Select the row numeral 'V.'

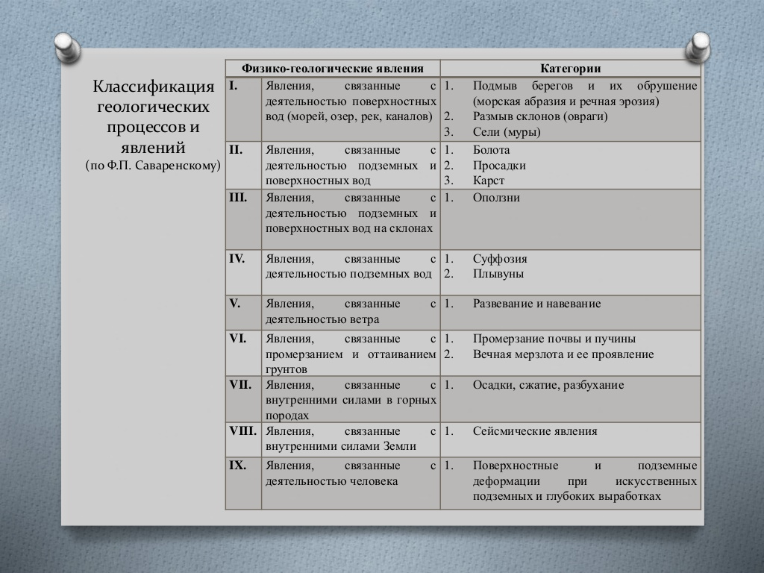pyautogui.click(x=234, y=304)
